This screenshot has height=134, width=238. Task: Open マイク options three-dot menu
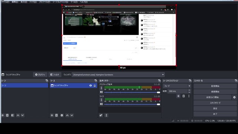102,100
